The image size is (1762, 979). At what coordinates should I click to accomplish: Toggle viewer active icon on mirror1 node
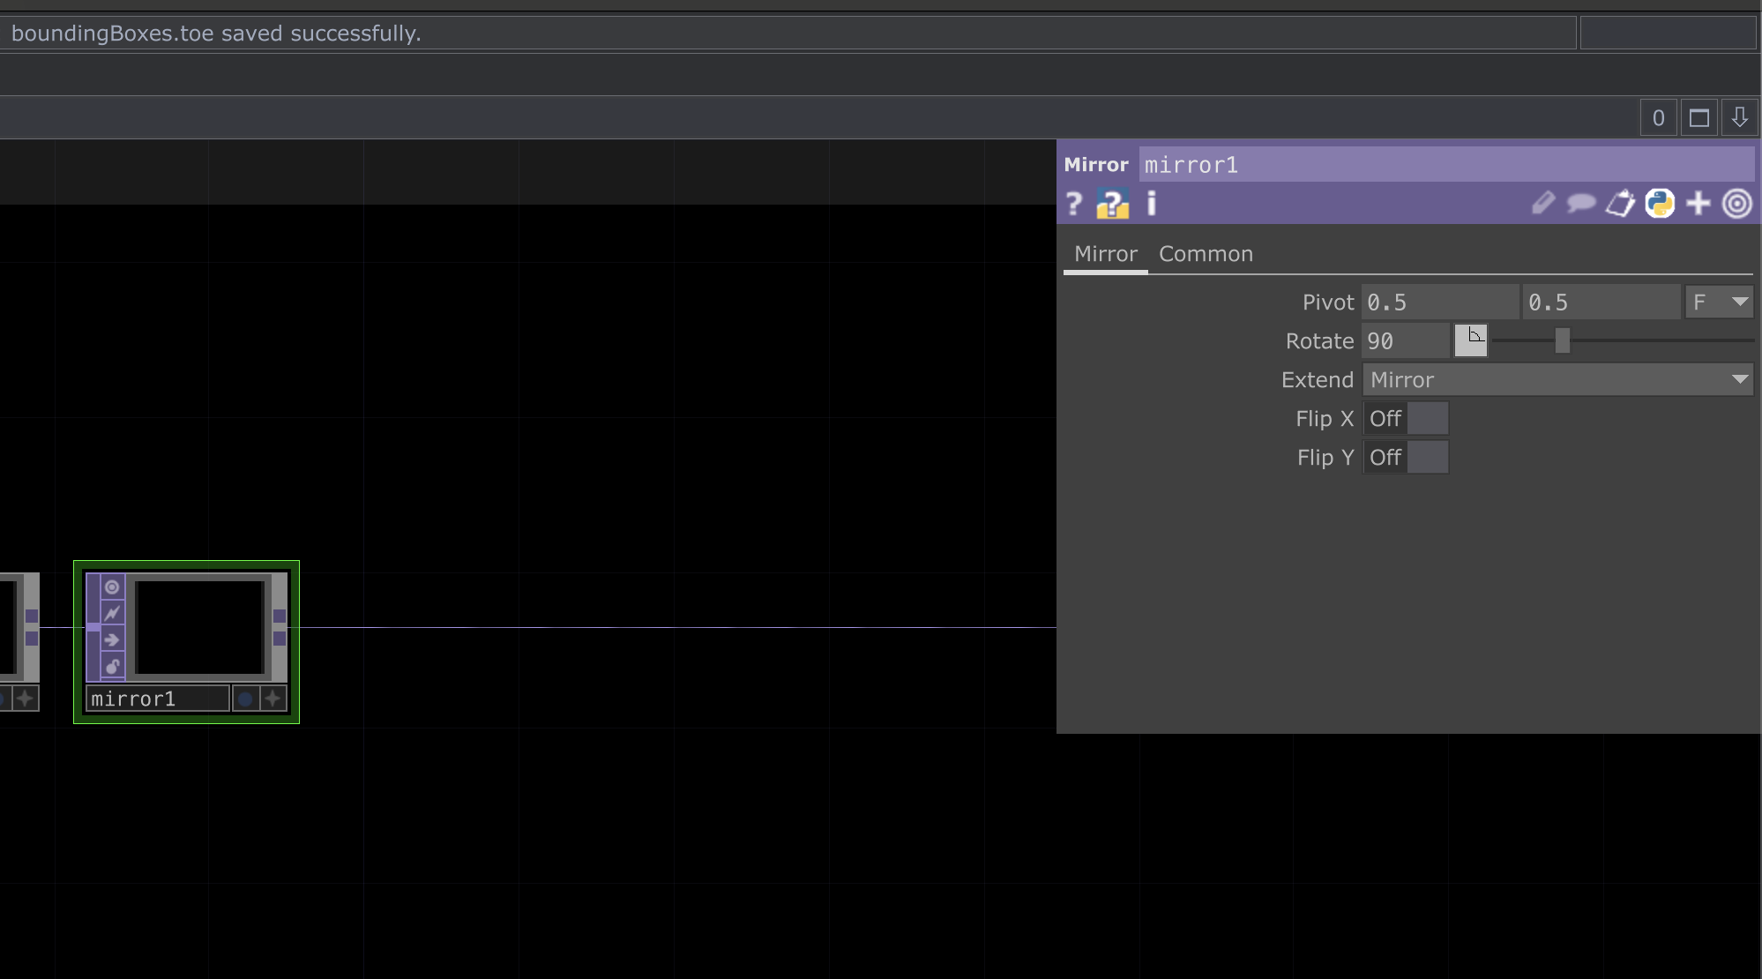(x=112, y=587)
